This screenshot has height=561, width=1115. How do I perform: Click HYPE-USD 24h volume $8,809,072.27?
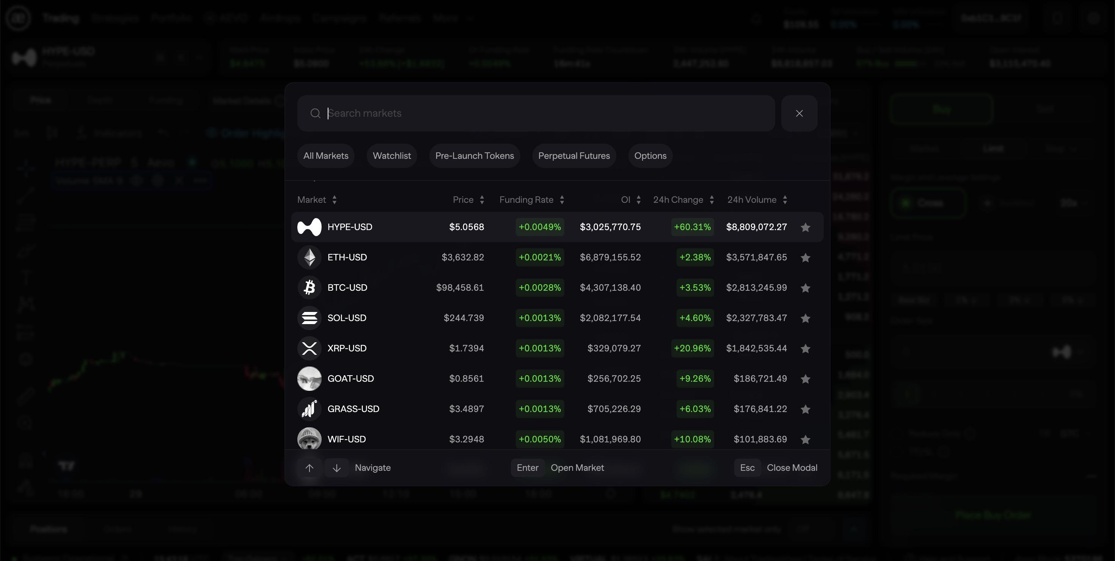click(x=756, y=227)
